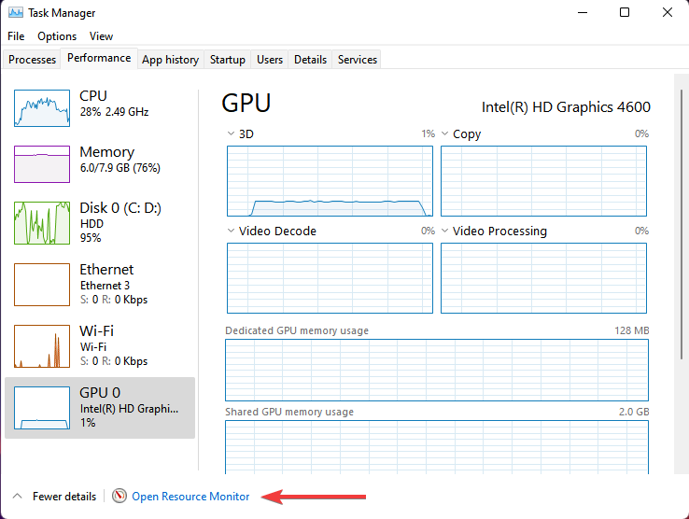Screen dimensions: 689x519
Task: Select the Wi-Fi throughput graph thumbnail
Action: (x=41, y=345)
